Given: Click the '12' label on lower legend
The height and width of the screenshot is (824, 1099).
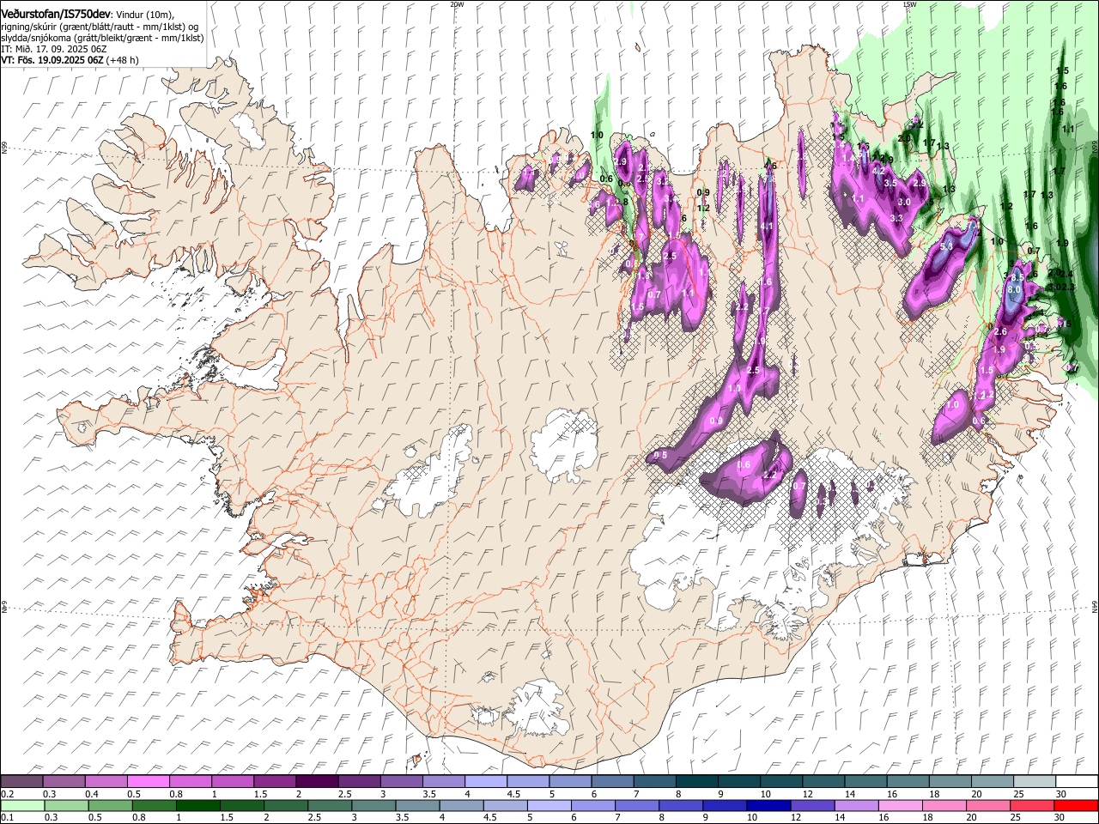Looking at the screenshot, I should [x=797, y=818].
